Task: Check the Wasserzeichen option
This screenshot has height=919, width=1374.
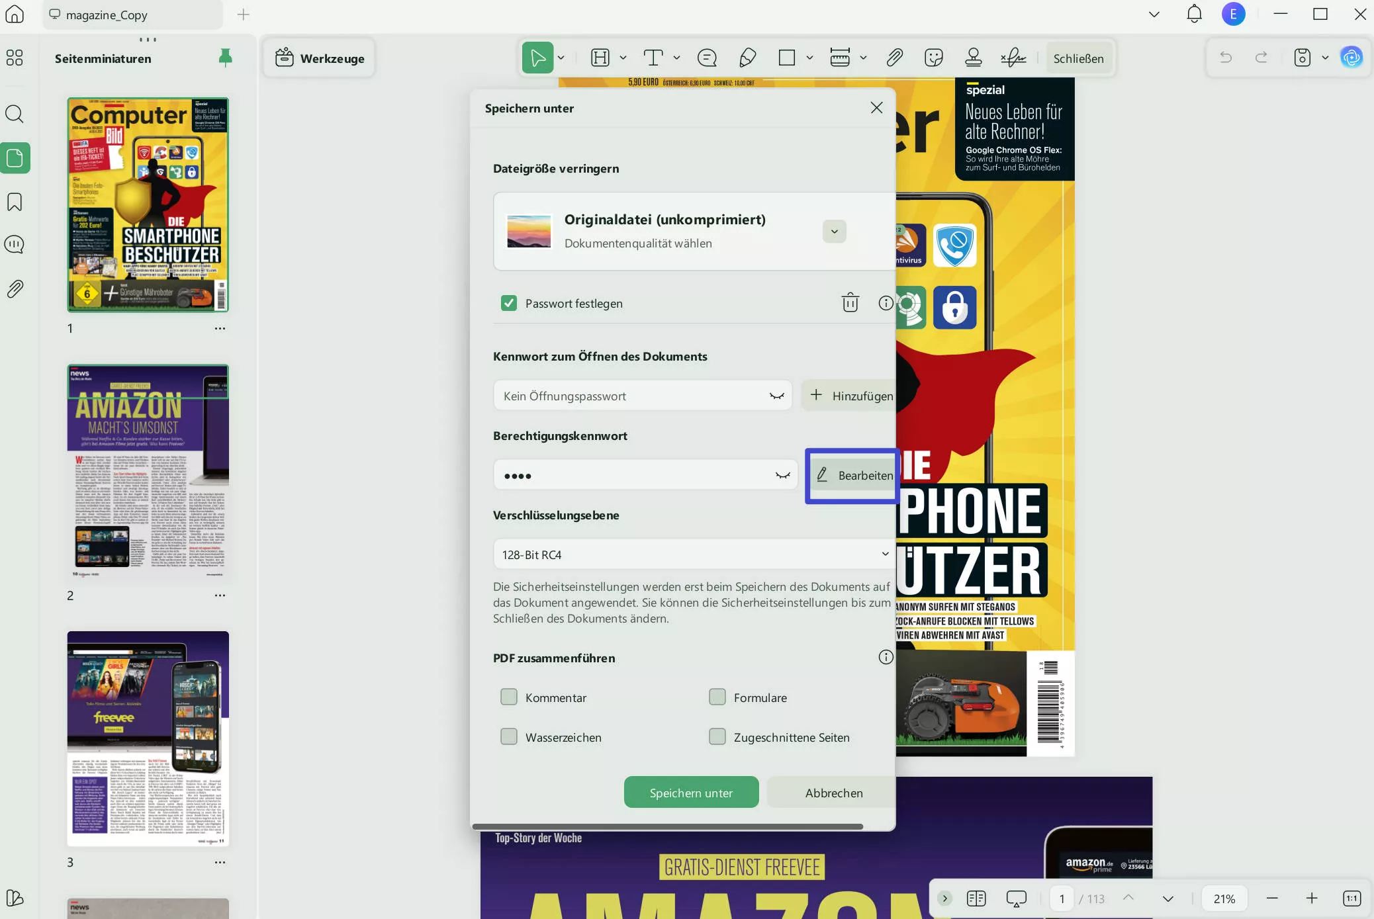Action: click(x=509, y=737)
